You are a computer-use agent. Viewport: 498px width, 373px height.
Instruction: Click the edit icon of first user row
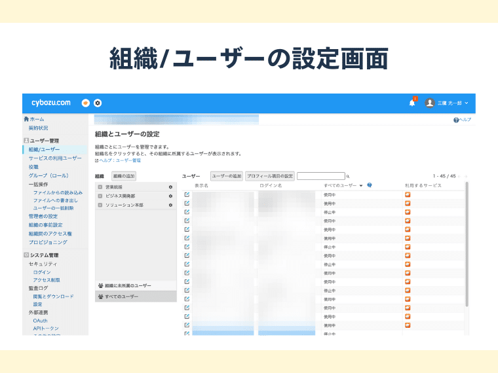[x=187, y=194]
